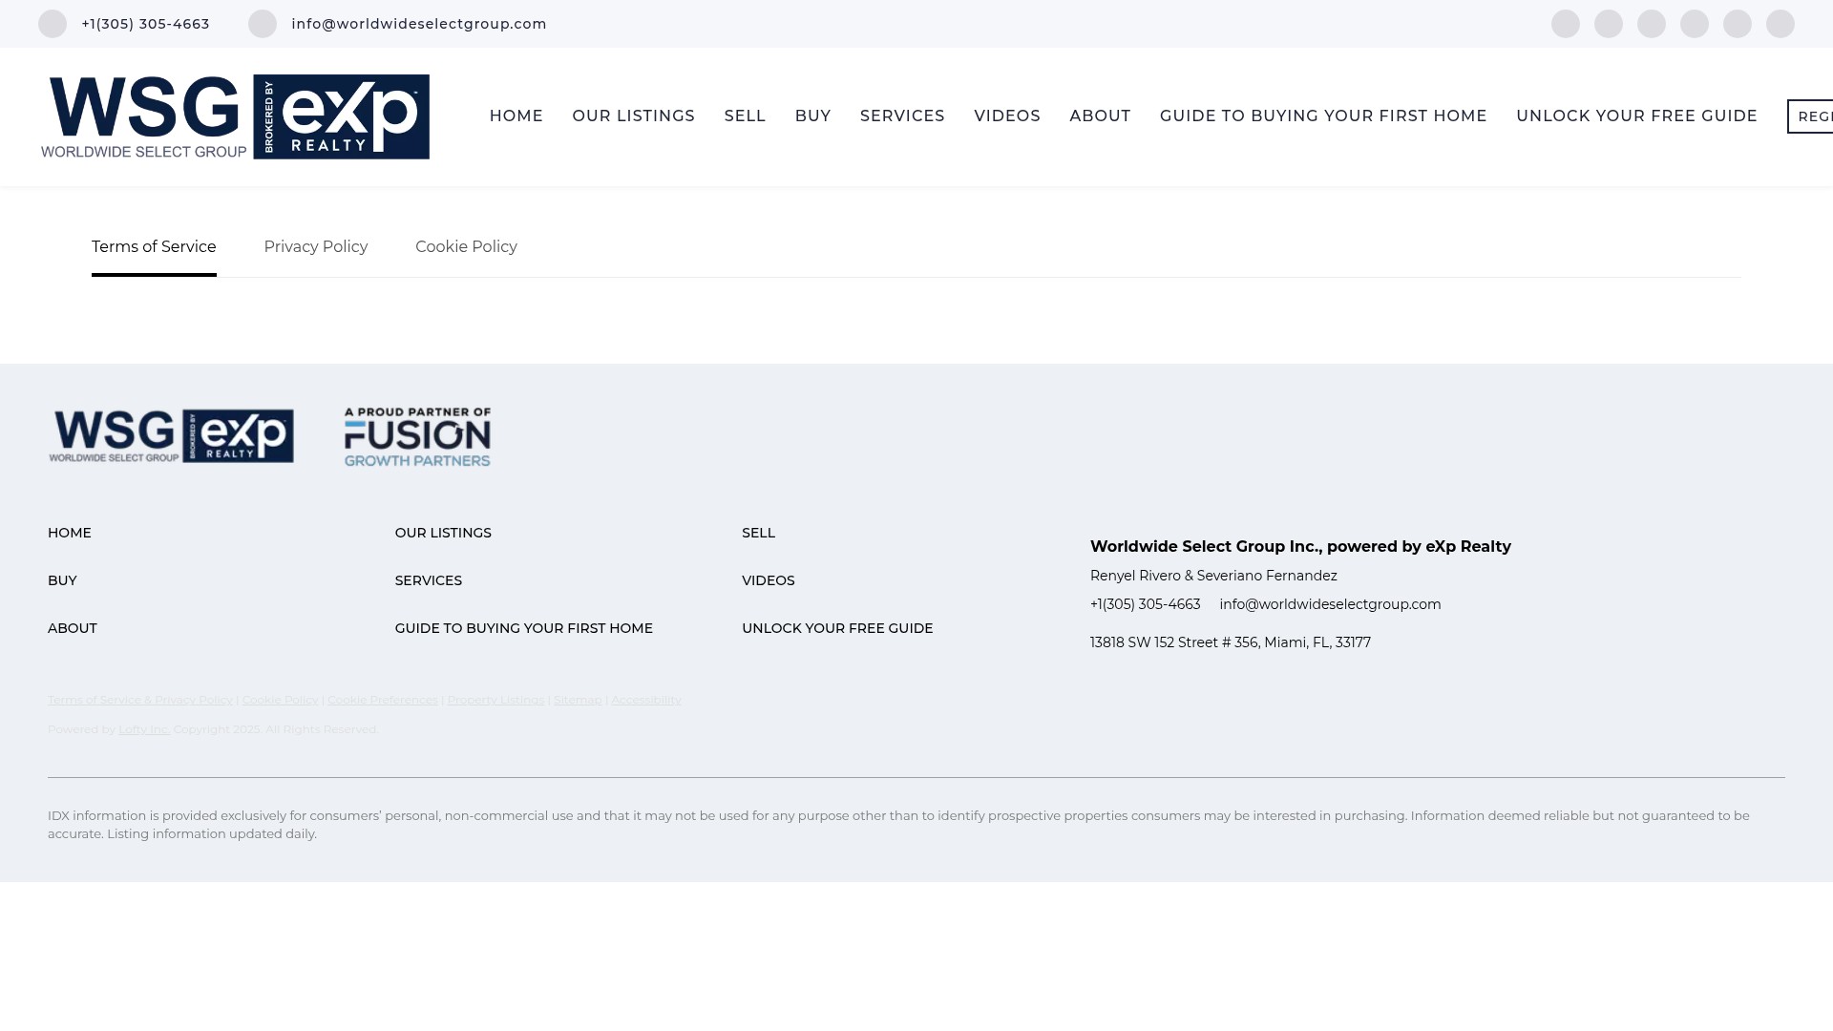The image size is (1833, 1031).
Task: Click the footer OUR LISTINGS link
Action: (443, 533)
